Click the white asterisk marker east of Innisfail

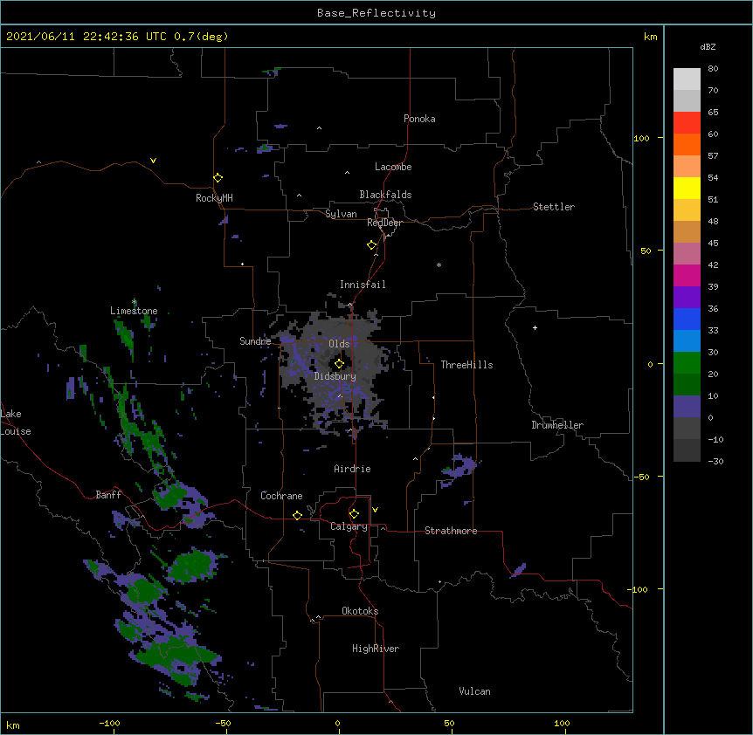point(439,264)
